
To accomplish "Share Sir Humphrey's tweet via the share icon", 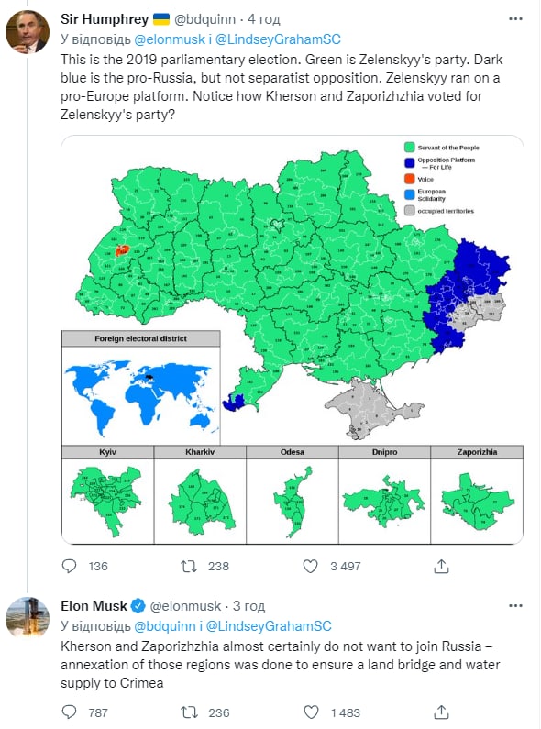I will (x=441, y=566).
